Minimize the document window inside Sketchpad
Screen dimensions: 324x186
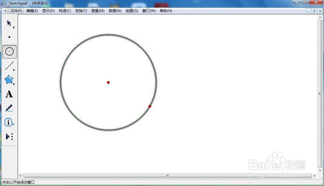click(308, 11)
